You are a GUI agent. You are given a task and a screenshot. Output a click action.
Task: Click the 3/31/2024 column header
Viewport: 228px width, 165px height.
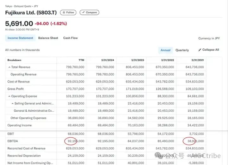[108, 60]
